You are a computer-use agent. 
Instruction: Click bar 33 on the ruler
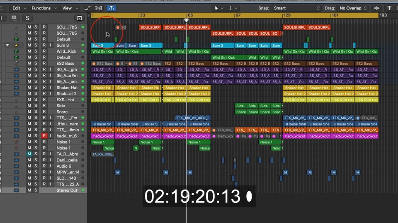(x=142, y=15)
